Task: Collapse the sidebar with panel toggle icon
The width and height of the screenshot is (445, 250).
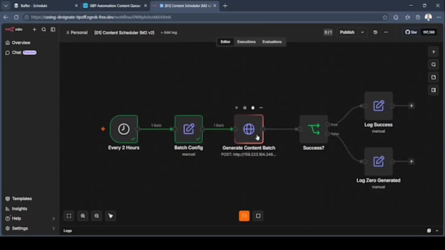Action: tap(53, 29)
